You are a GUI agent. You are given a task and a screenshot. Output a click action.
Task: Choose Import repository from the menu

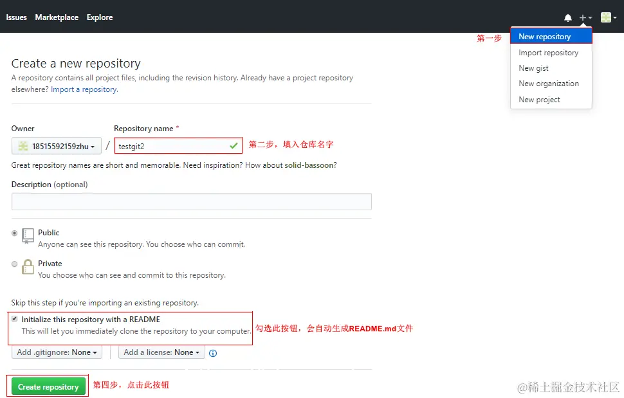pyautogui.click(x=551, y=53)
